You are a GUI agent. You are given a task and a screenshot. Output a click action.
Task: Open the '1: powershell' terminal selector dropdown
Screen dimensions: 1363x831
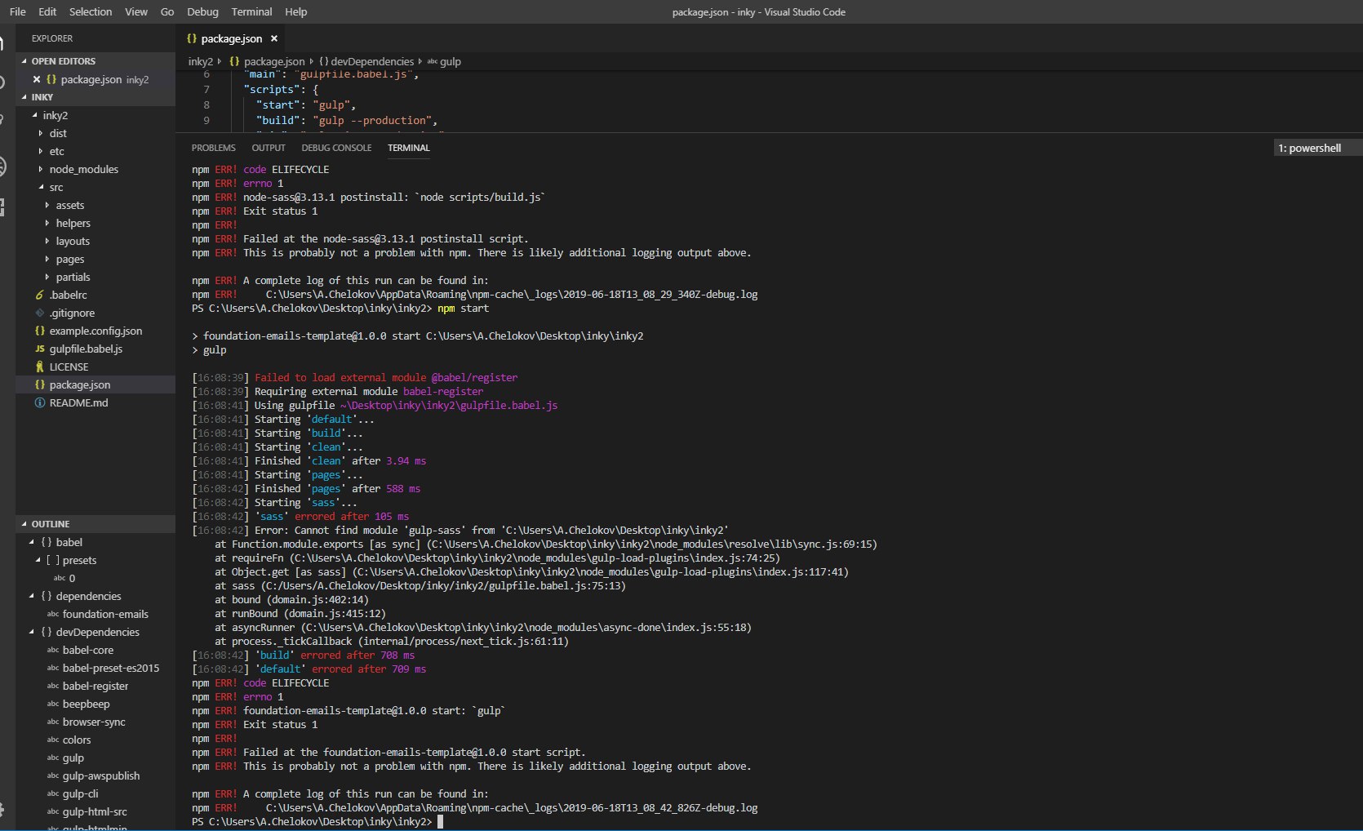coord(1318,148)
